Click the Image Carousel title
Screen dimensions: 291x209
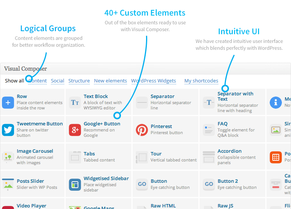pos(35,151)
